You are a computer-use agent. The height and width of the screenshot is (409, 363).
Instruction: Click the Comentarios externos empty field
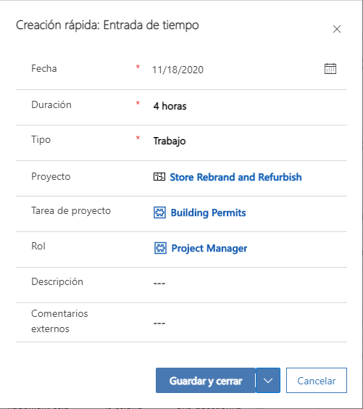coord(249,323)
